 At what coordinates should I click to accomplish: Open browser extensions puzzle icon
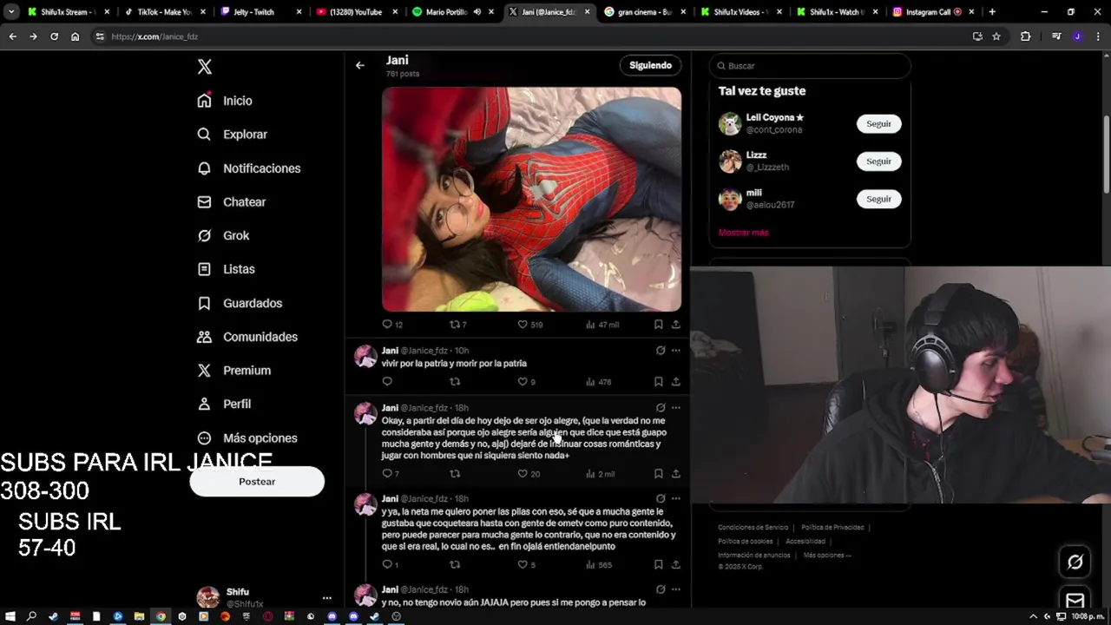[x=1025, y=36]
